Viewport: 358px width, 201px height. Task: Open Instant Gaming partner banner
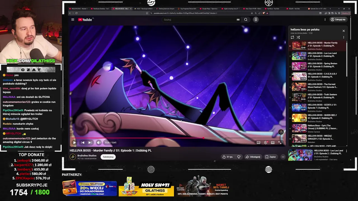pyautogui.click(x=203, y=186)
